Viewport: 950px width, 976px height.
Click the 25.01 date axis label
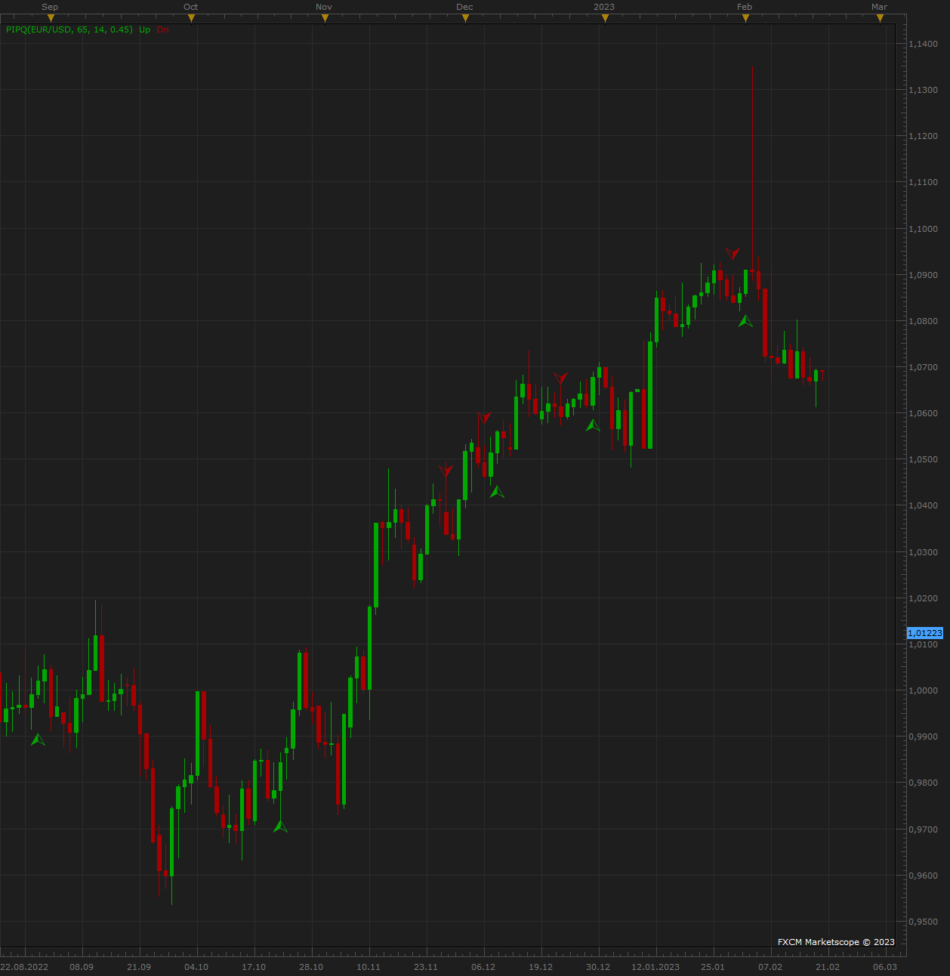tap(713, 967)
